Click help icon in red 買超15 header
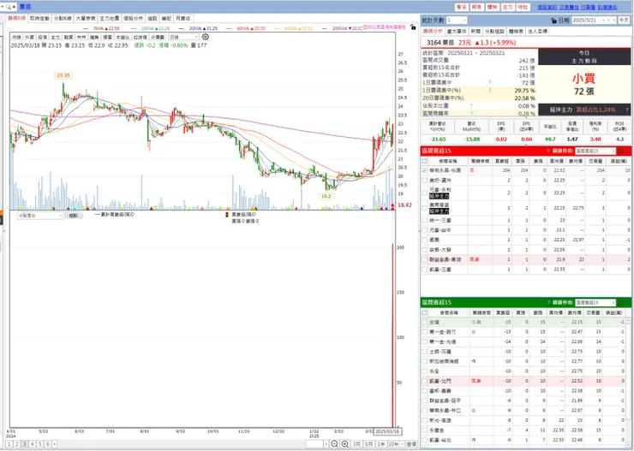Viewport: 634px width, 451px height. click(548, 151)
